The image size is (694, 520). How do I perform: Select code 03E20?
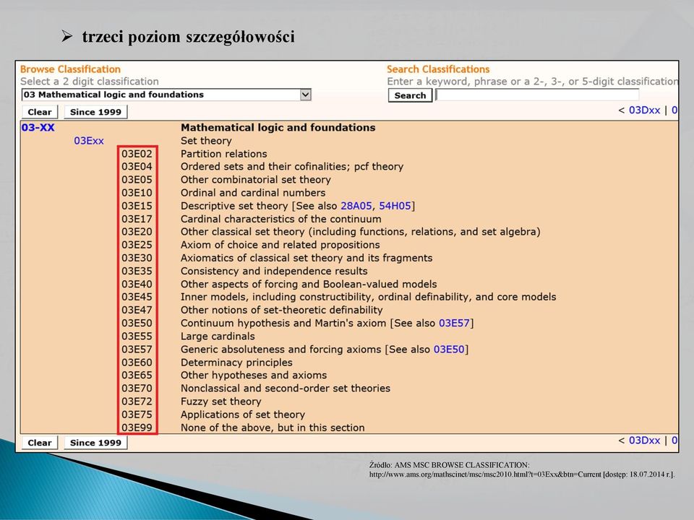137,232
